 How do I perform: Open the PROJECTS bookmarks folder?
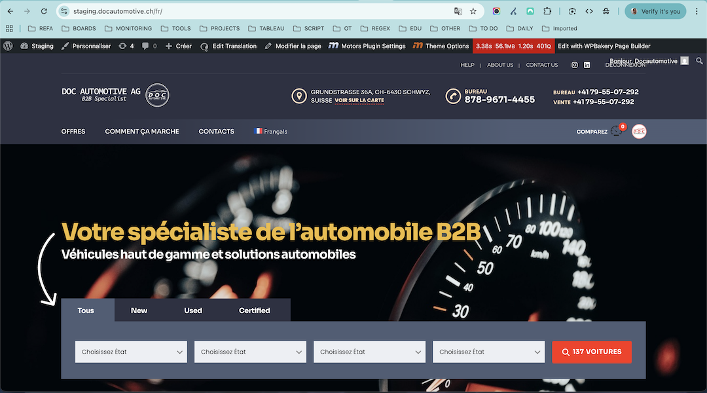coord(219,28)
